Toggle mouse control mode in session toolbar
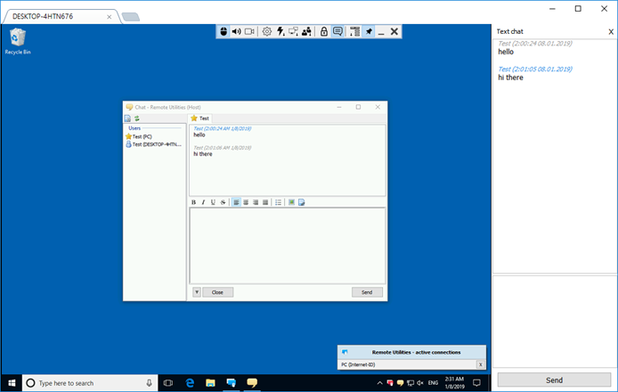 click(224, 31)
